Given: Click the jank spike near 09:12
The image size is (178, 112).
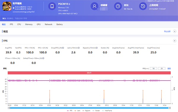Looking at the screenshot, I should tap(104, 97).
